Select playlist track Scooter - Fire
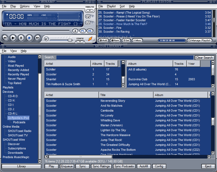 tap(155, 28)
